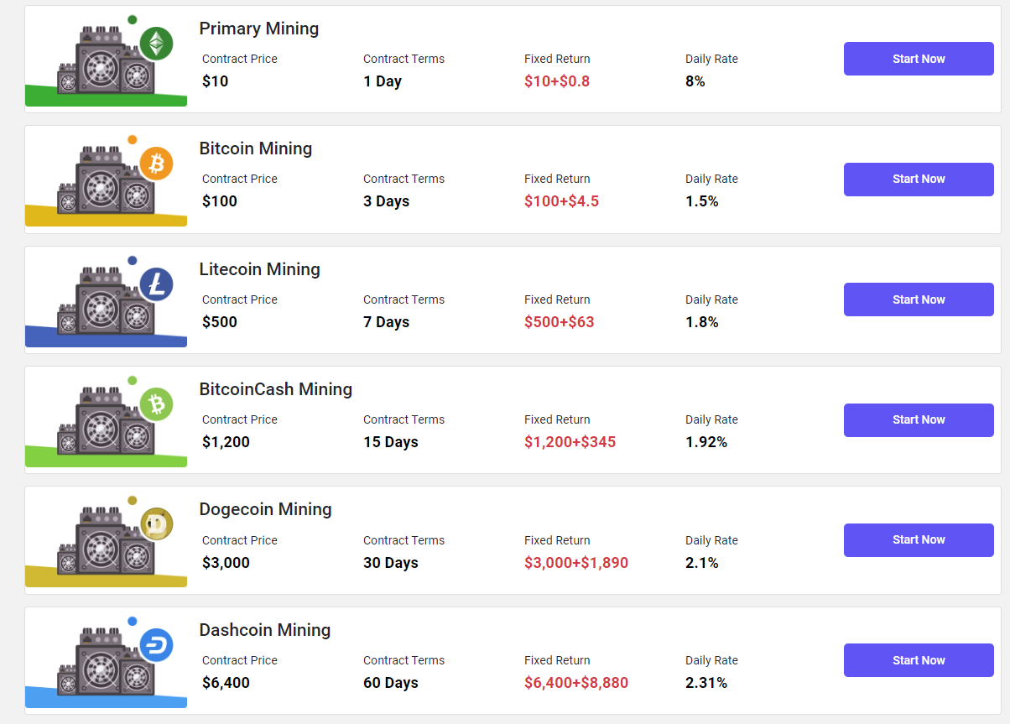Click the Dogecoin Mining heading
The width and height of the screenshot is (1010, 724).
click(x=265, y=509)
